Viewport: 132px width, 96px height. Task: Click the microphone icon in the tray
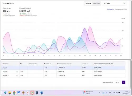click(x=106, y=93)
